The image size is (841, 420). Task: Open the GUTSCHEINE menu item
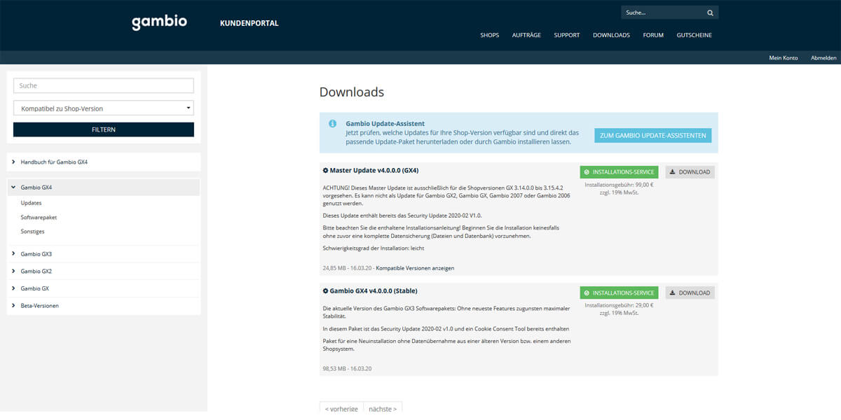pos(694,35)
